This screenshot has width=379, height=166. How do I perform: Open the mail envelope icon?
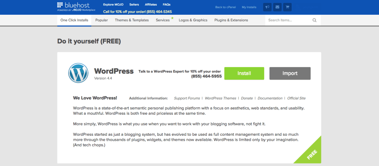277,7
